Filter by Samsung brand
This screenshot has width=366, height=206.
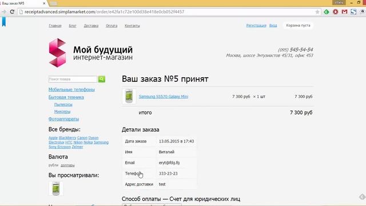click(101, 142)
